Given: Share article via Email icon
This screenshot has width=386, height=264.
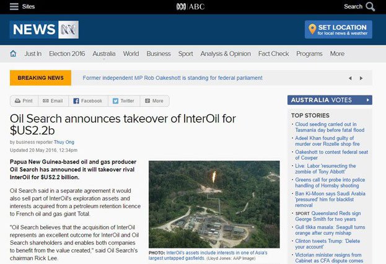Looking at the screenshot, I should (53, 101).
